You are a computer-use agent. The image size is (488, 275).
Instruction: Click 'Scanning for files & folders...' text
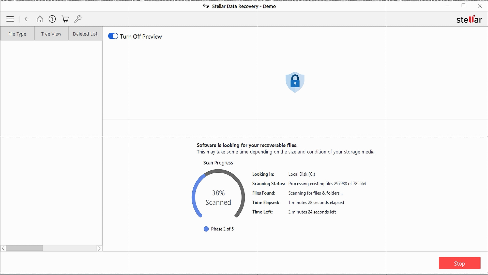pyautogui.click(x=315, y=193)
